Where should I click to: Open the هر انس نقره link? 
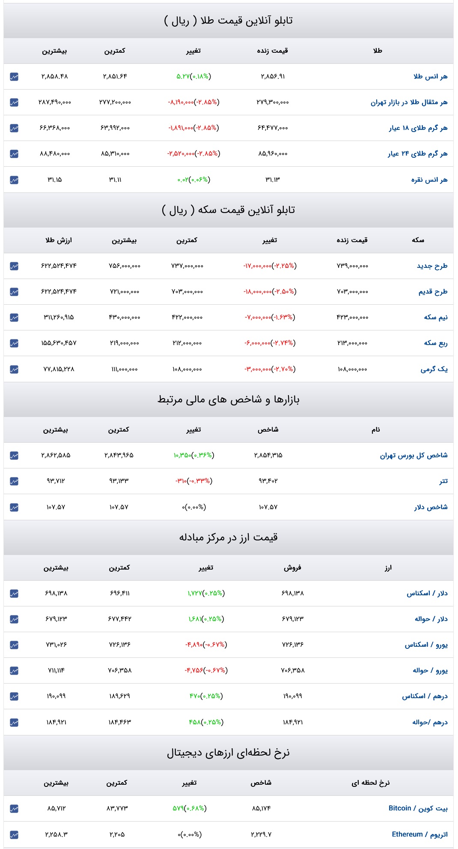point(429,180)
